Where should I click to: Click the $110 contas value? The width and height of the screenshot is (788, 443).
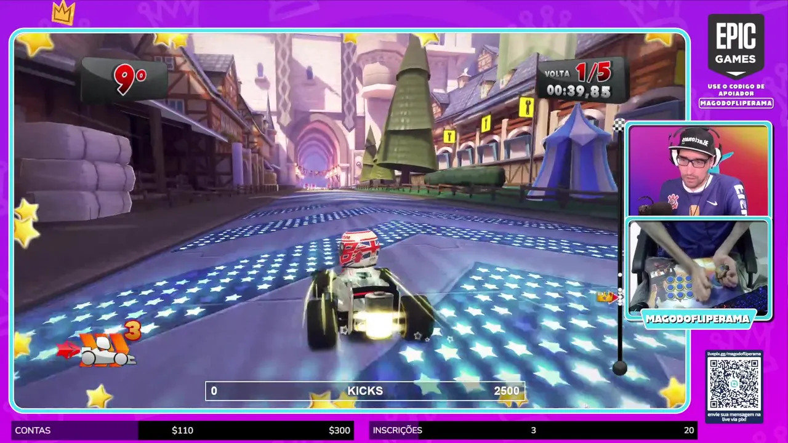(x=182, y=431)
